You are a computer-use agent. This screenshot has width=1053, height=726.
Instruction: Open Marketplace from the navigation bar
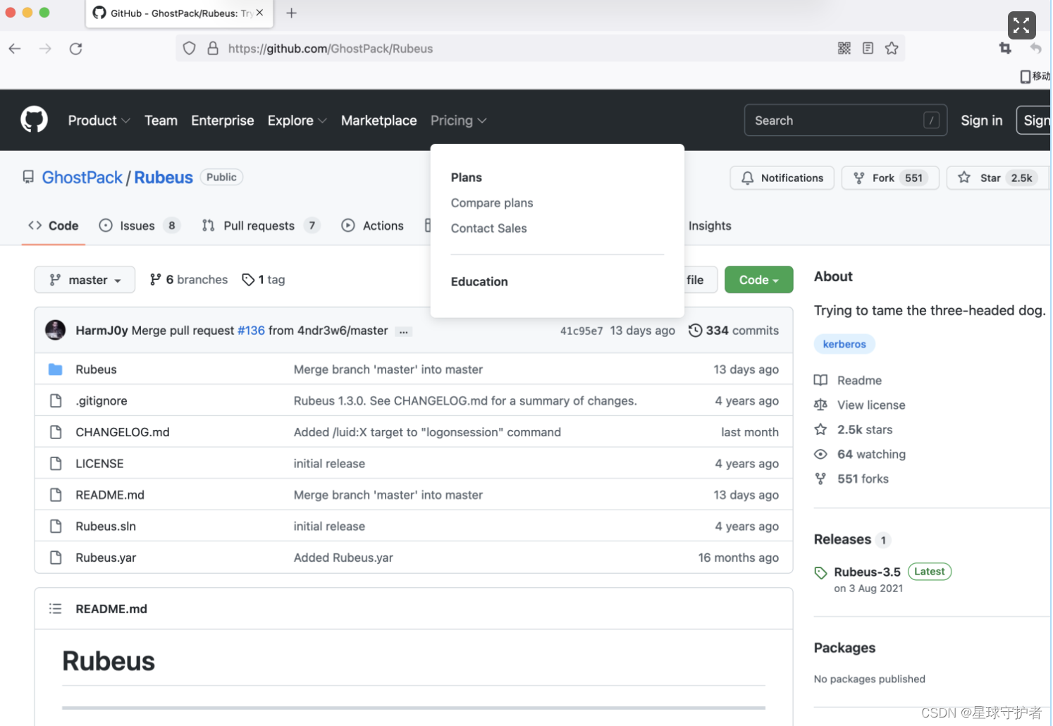[378, 121]
